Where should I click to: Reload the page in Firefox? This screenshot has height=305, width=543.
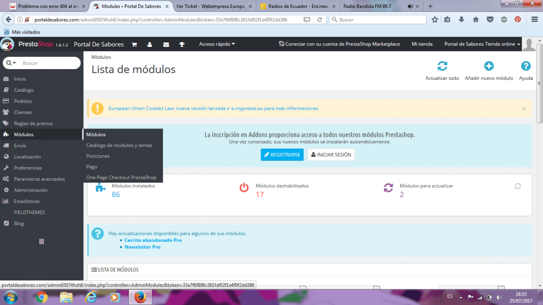[x=320, y=20]
